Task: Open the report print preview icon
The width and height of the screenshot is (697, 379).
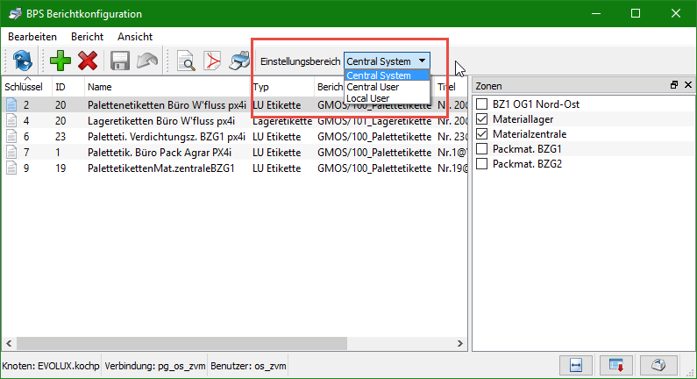Action: [186, 61]
